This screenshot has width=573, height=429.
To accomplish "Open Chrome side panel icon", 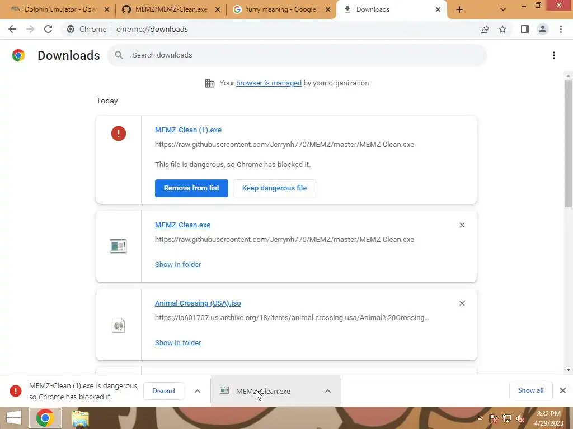I will pyautogui.click(x=525, y=29).
